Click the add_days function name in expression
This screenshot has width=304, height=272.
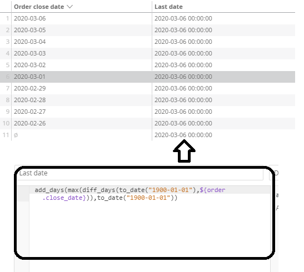[49, 190]
